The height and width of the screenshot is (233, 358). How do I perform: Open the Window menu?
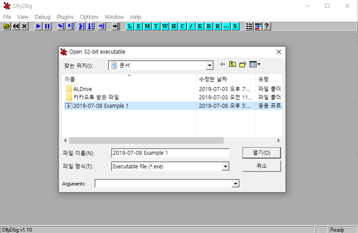click(x=114, y=17)
